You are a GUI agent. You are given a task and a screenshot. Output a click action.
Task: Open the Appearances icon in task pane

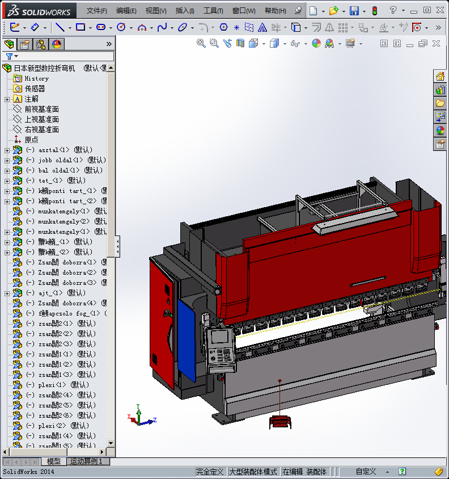point(440,131)
